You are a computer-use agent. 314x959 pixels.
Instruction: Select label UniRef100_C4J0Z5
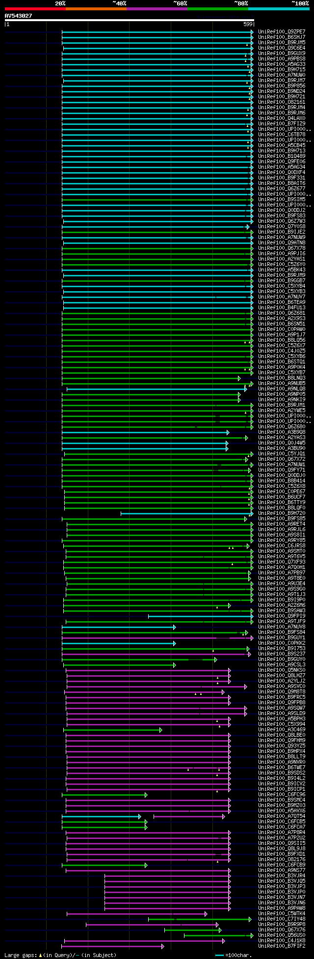coord(281,351)
